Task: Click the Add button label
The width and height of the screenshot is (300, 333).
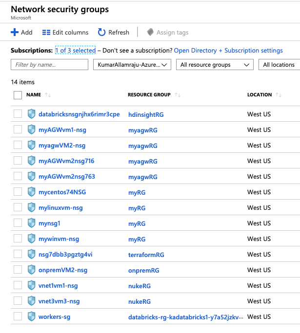Action: pos(27,32)
